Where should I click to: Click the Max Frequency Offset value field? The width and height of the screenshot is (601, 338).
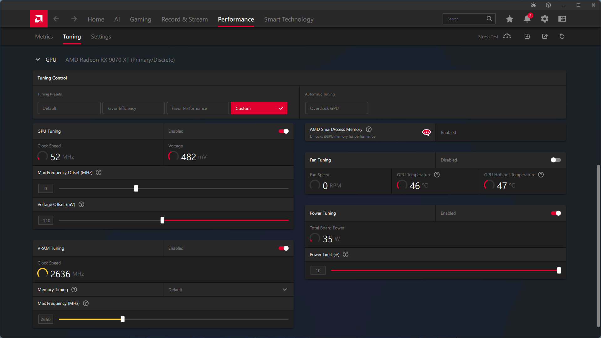(46, 188)
